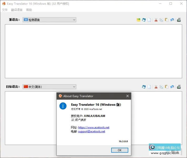Undo the last edit in the source toolbar

172,20
